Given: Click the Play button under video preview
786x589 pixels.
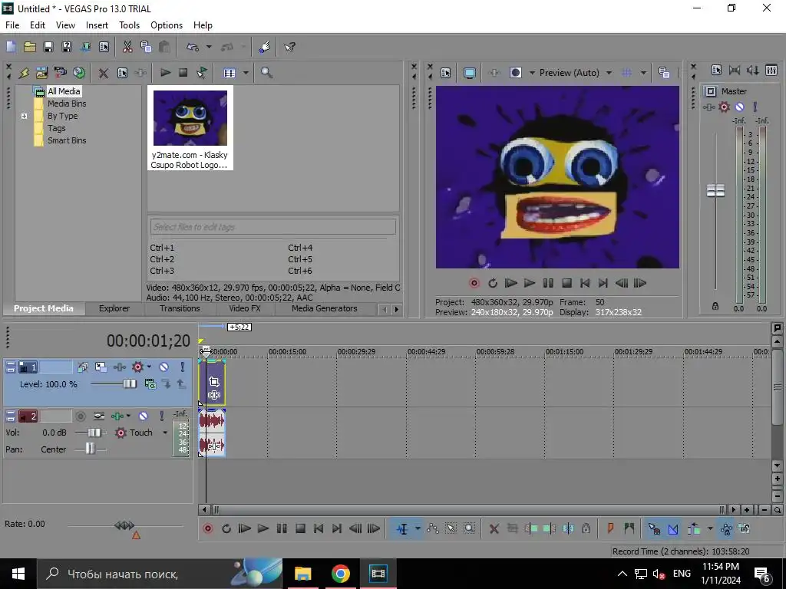Looking at the screenshot, I should click(530, 284).
